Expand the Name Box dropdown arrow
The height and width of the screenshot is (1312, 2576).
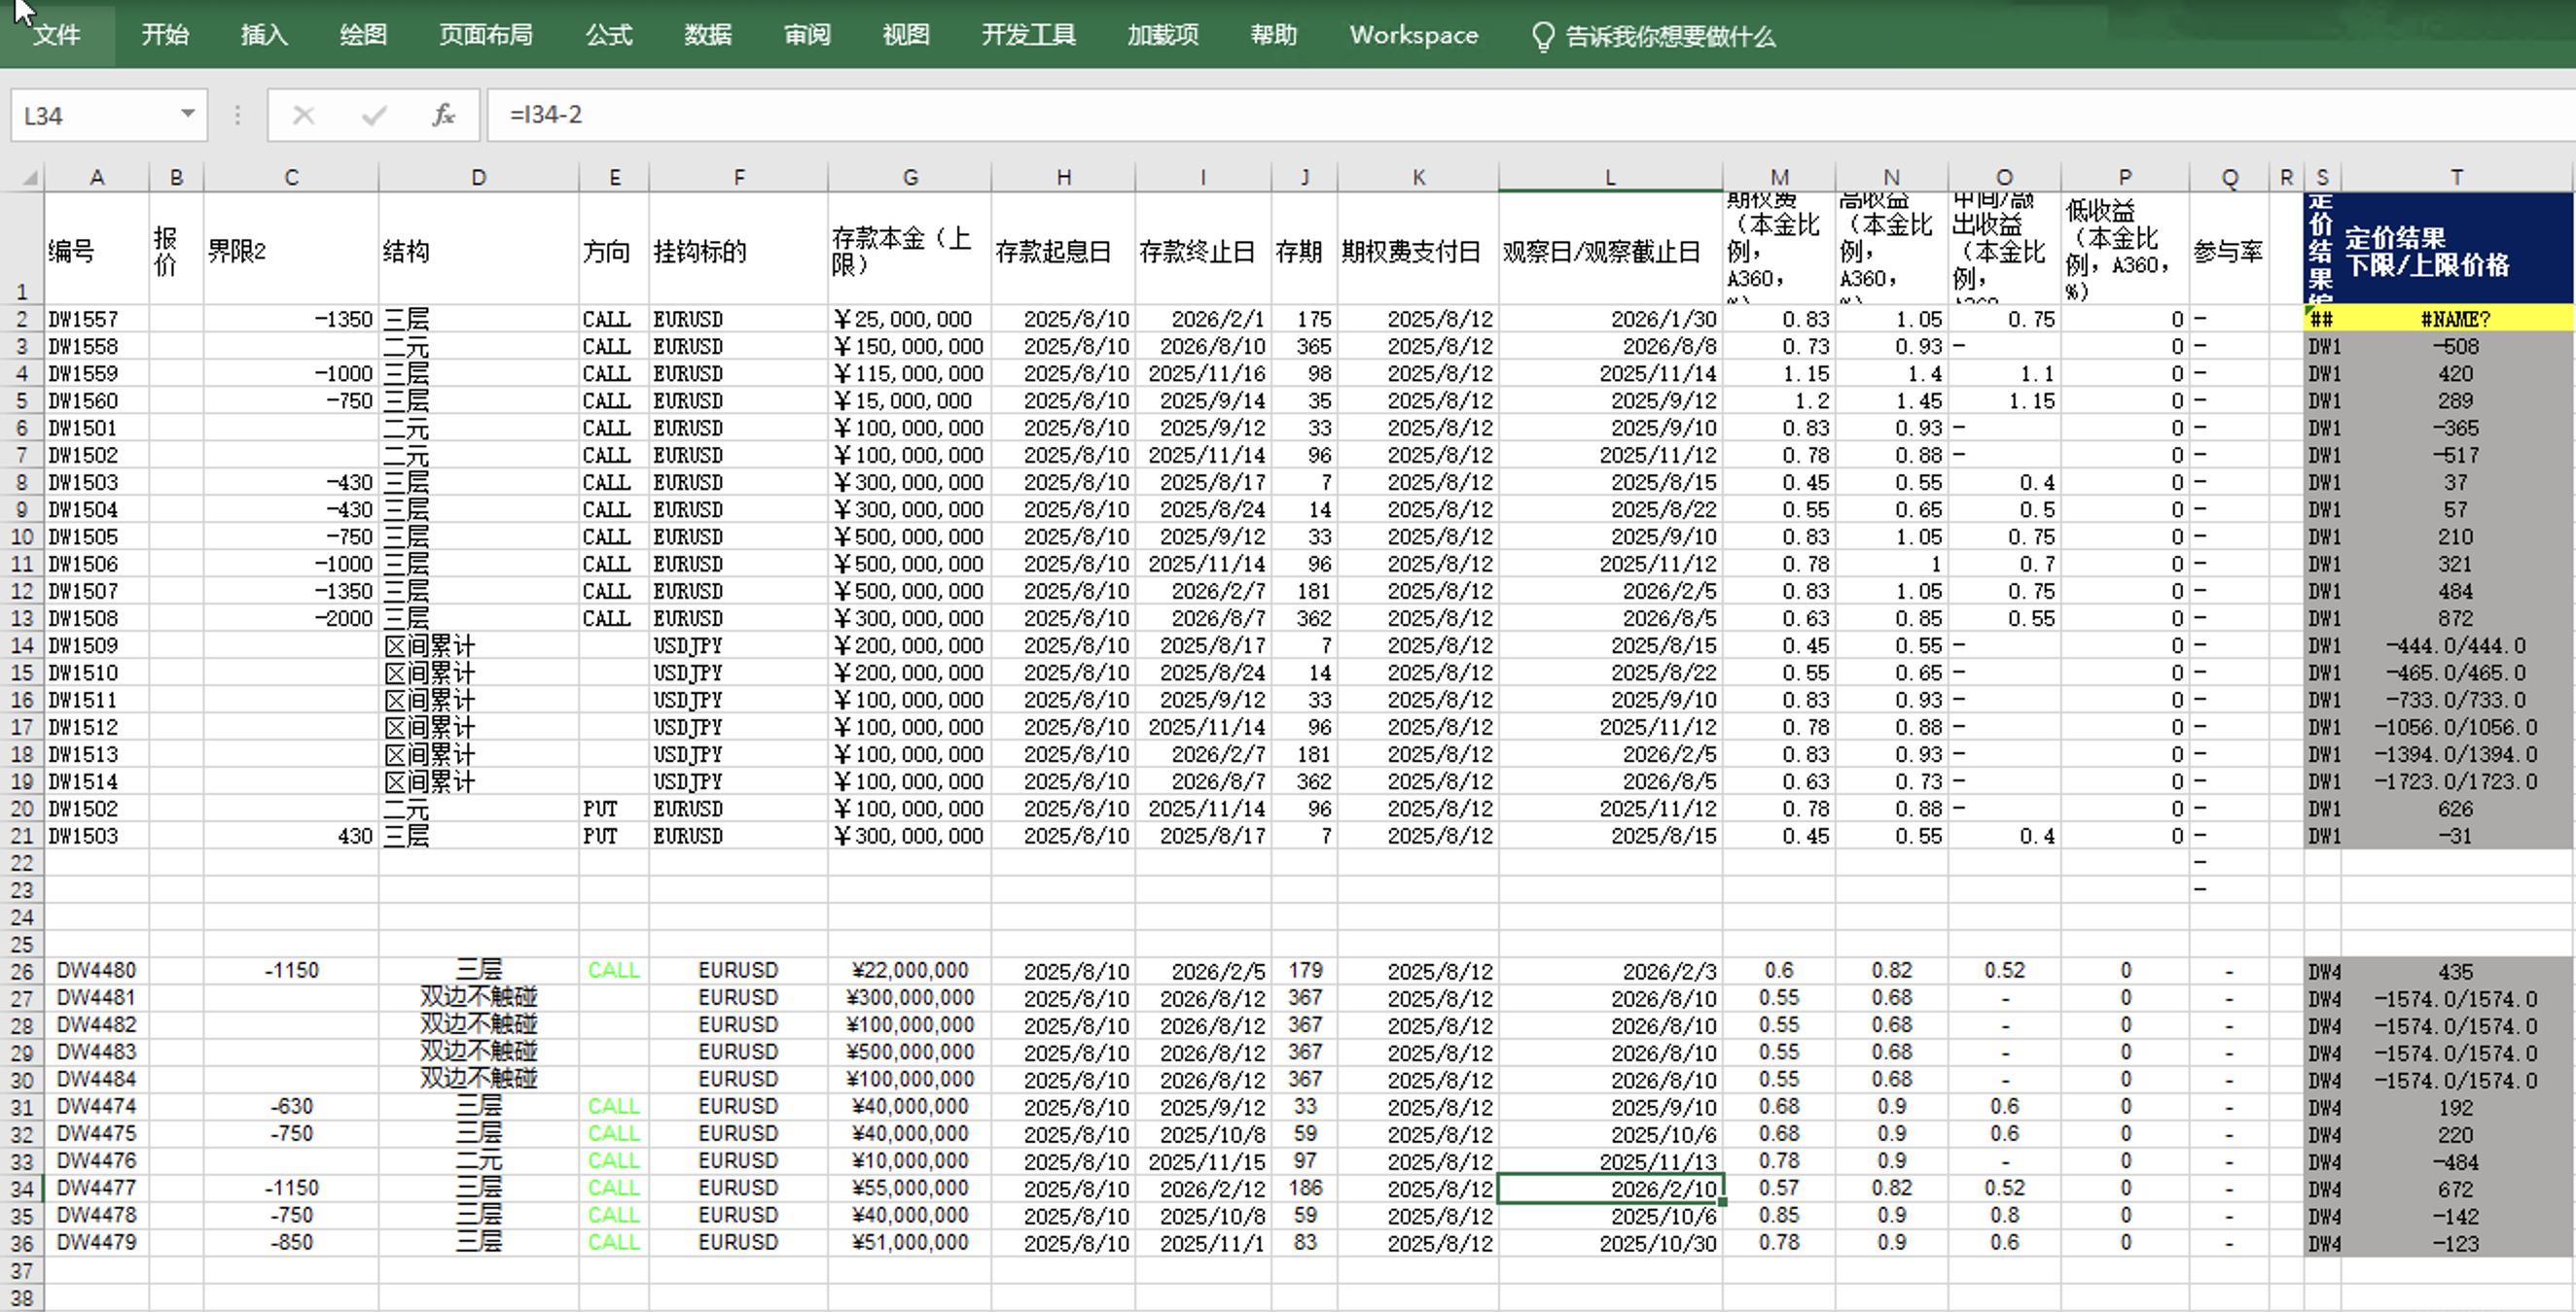click(187, 114)
